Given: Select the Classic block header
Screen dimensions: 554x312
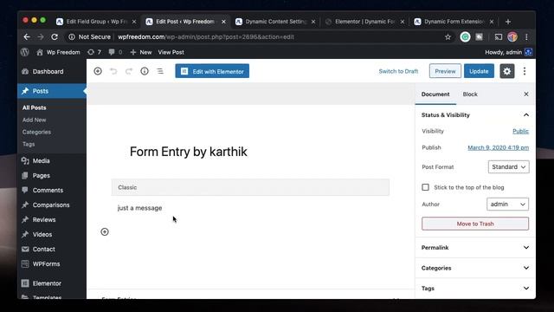Looking at the screenshot, I should (x=250, y=187).
